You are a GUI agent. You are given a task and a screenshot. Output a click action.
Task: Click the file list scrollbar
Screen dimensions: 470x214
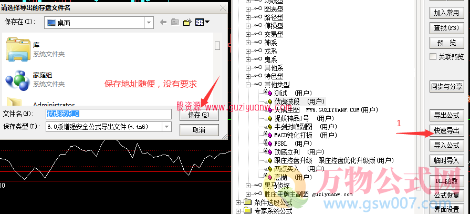pos(217,45)
